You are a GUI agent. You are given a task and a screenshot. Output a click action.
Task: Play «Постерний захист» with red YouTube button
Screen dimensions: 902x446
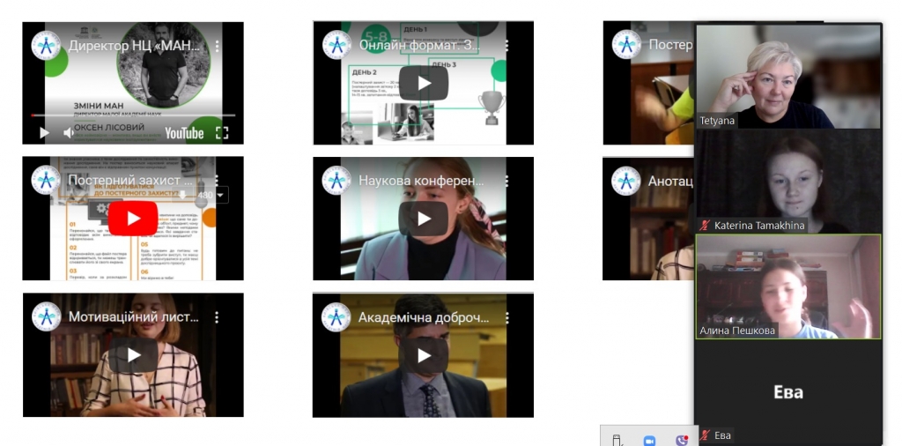(x=133, y=219)
